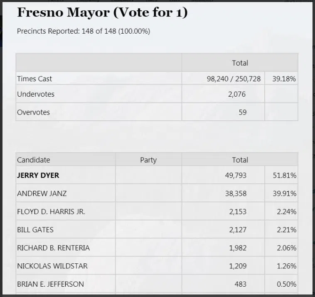
Task: Click the 38,358 vote count
Action: (236, 194)
